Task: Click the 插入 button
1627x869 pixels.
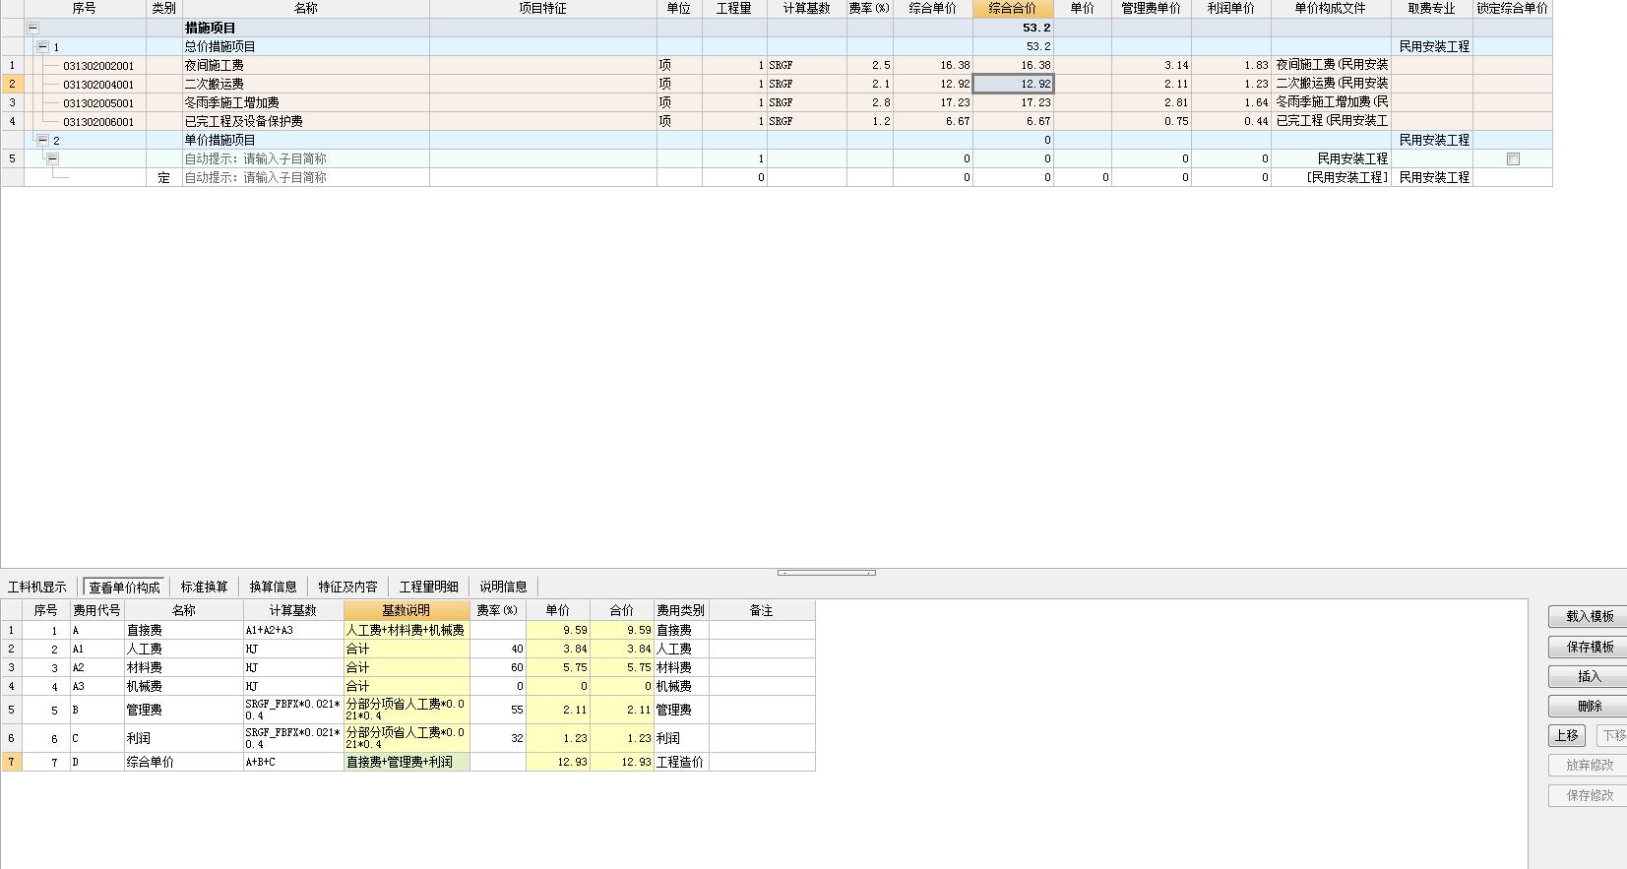Action: [x=1588, y=676]
